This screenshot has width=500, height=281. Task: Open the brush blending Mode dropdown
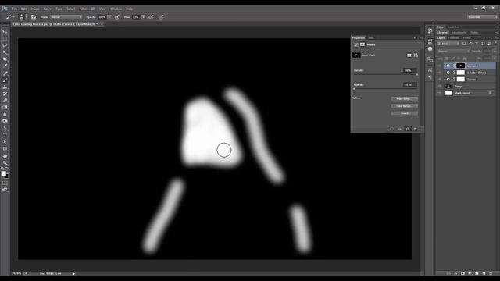point(66,17)
